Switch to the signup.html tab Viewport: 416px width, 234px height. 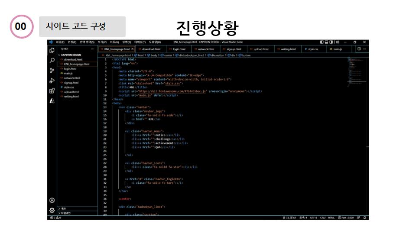[234, 49]
